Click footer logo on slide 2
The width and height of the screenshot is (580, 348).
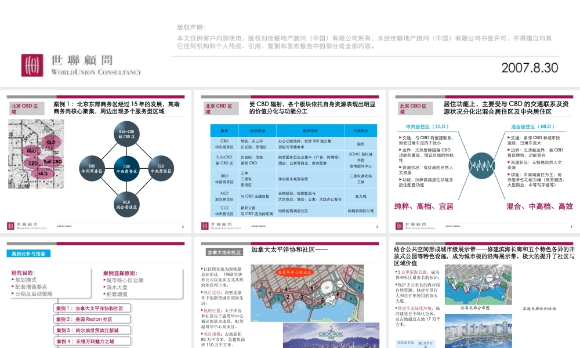coord(27,226)
